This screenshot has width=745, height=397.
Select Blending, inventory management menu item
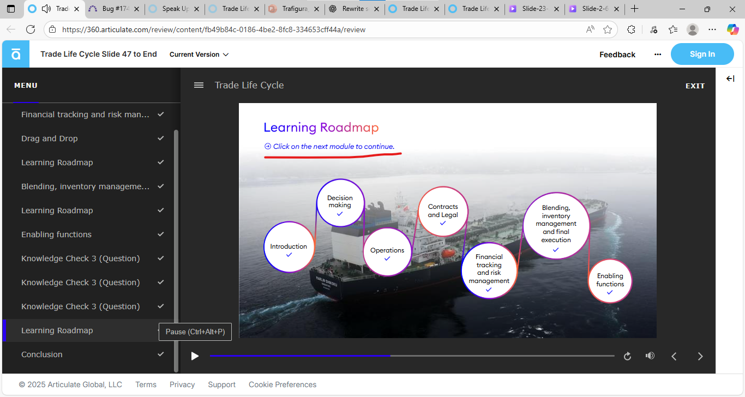pos(85,187)
